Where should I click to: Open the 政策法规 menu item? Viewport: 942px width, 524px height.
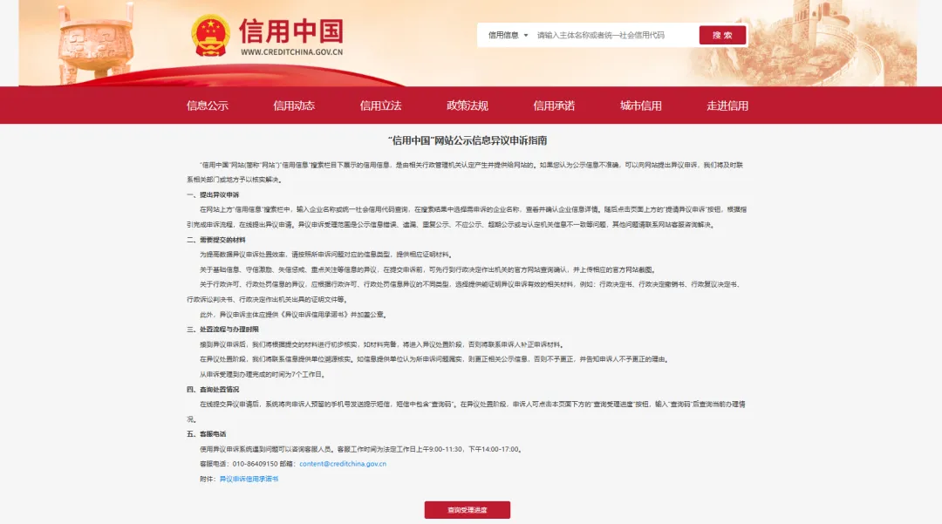(468, 105)
